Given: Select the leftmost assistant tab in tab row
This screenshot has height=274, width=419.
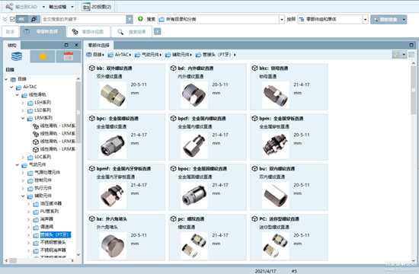Looking at the screenshot, I should pos(10,31).
